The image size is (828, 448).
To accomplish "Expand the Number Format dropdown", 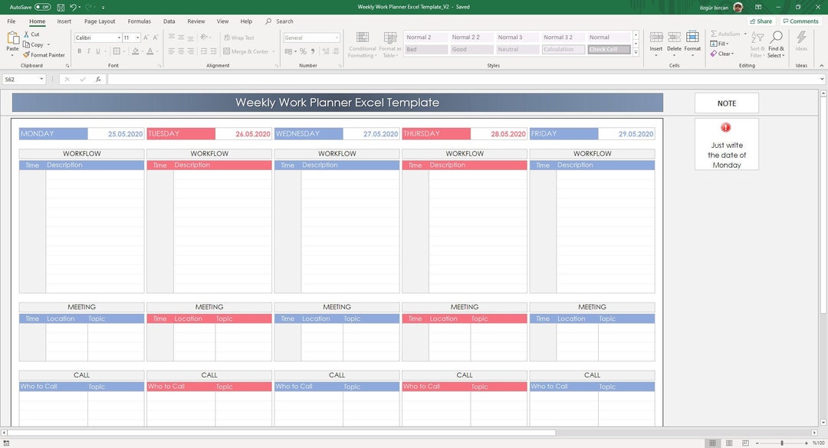I will point(336,37).
